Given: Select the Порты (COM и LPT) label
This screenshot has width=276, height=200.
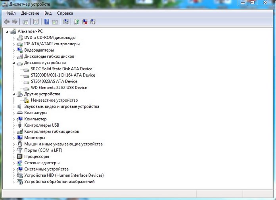Looking at the screenshot, I should click(43, 150).
